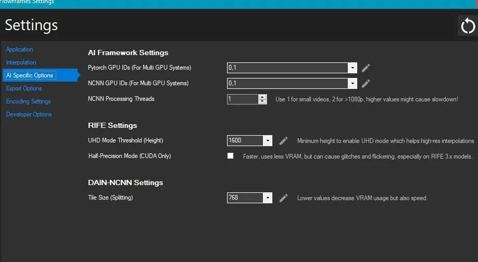478x262 pixels.
Task: Click pencil icon beside NCNN GPU IDs
Action: click(x=366, y=83)
